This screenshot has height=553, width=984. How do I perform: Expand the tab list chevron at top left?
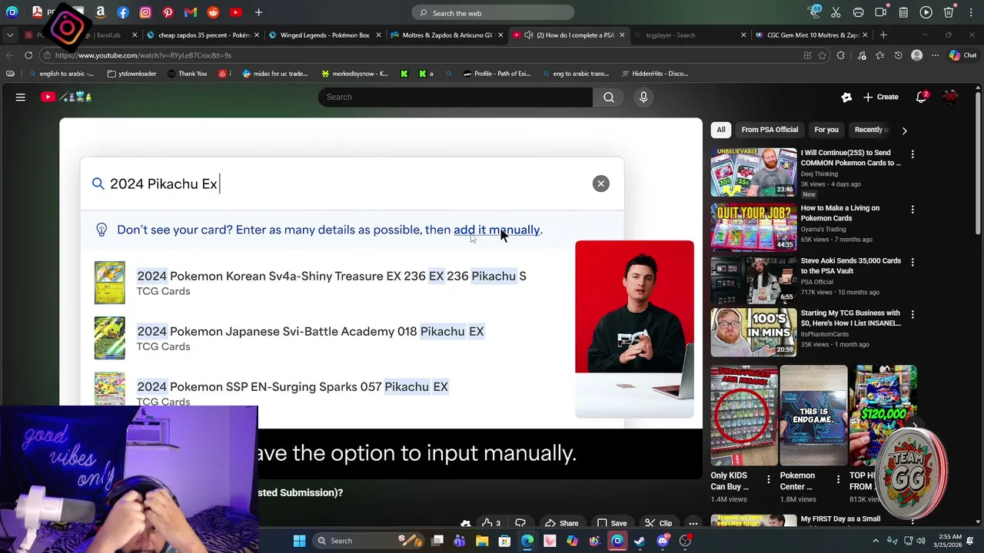coord(10,35)
